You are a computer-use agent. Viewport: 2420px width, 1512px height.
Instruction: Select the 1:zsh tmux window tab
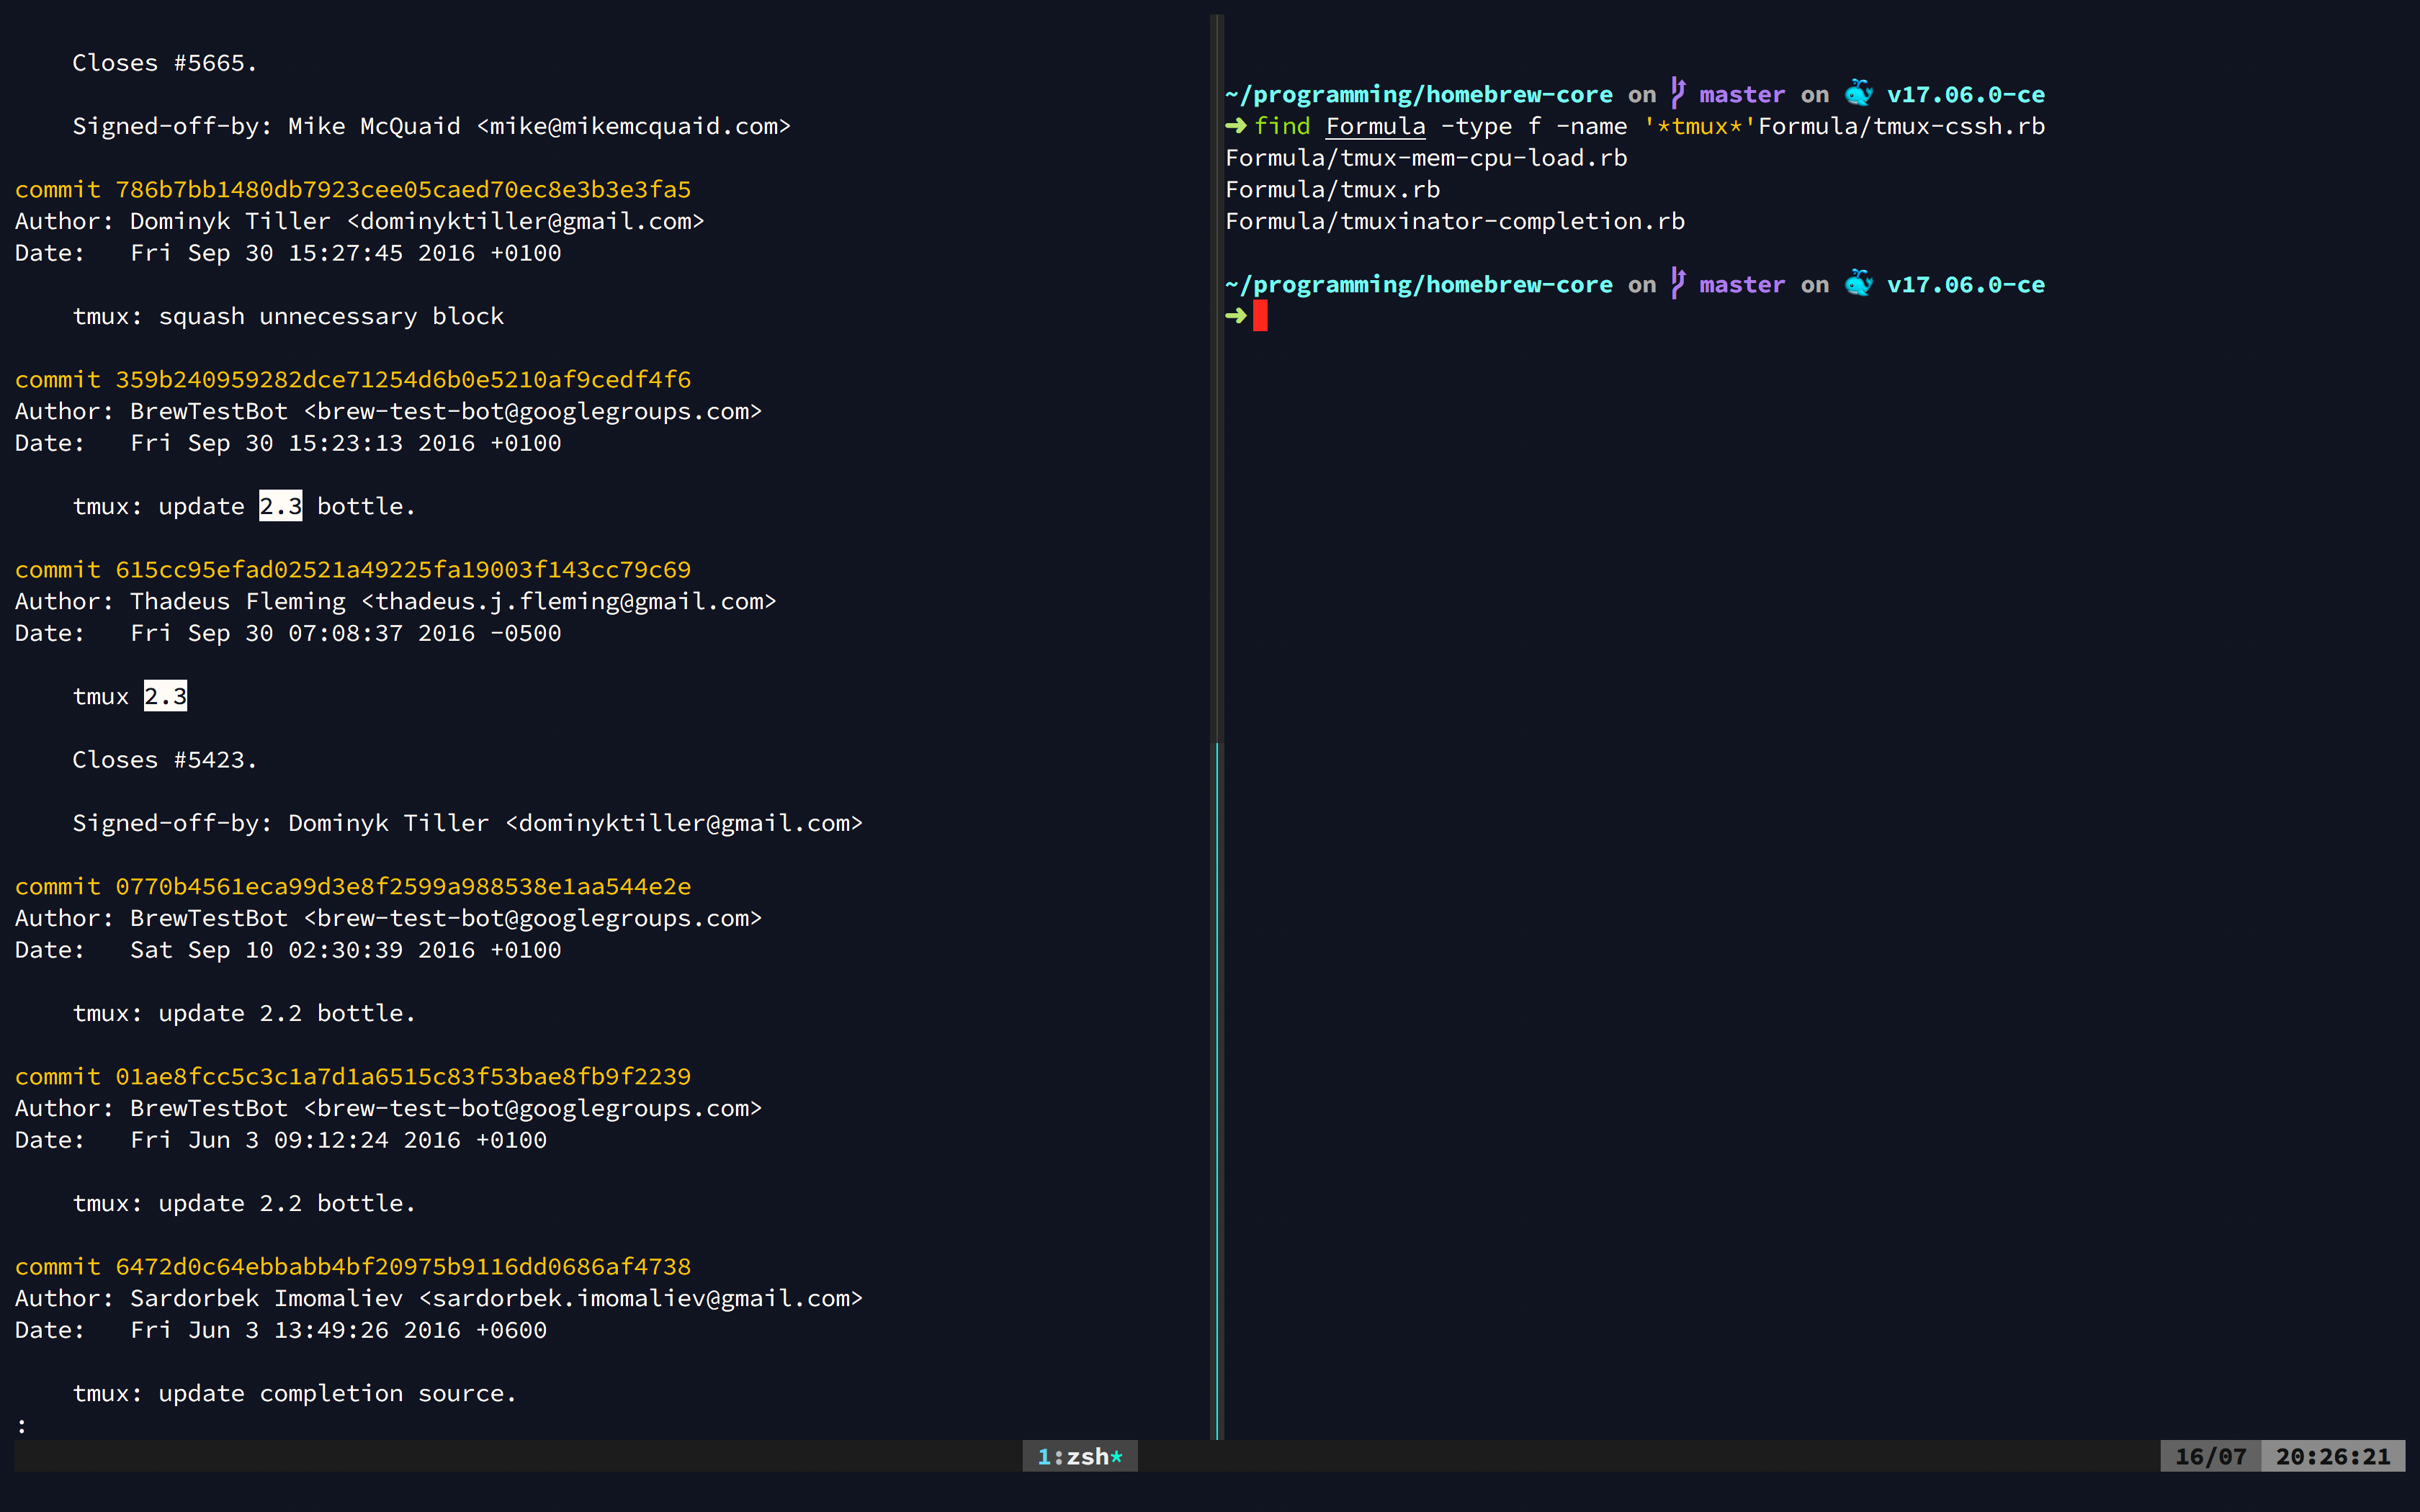coord(1080,1456)
